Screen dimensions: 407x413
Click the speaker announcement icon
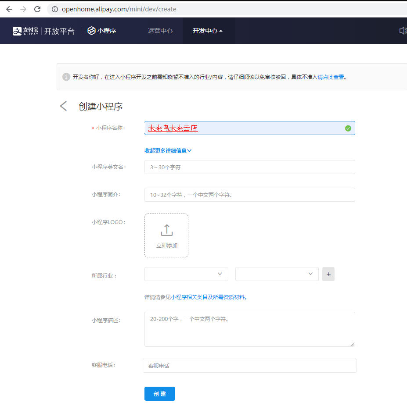(x=402, y=31)
